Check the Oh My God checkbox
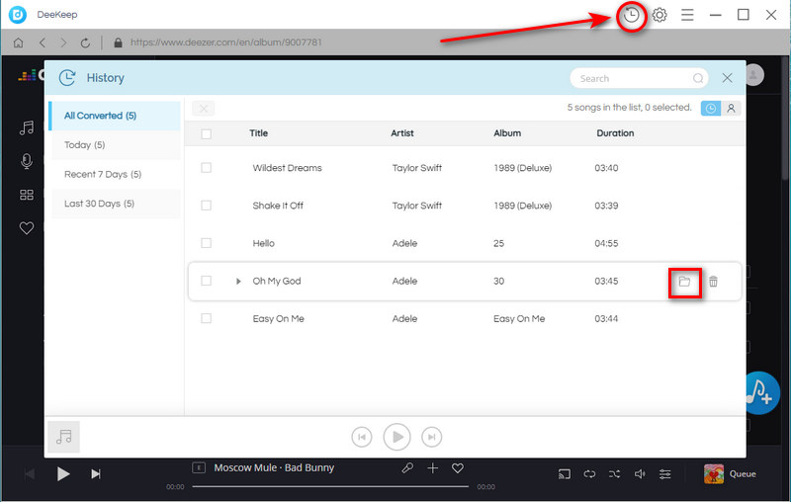791x502 pixels. [206, 281]
